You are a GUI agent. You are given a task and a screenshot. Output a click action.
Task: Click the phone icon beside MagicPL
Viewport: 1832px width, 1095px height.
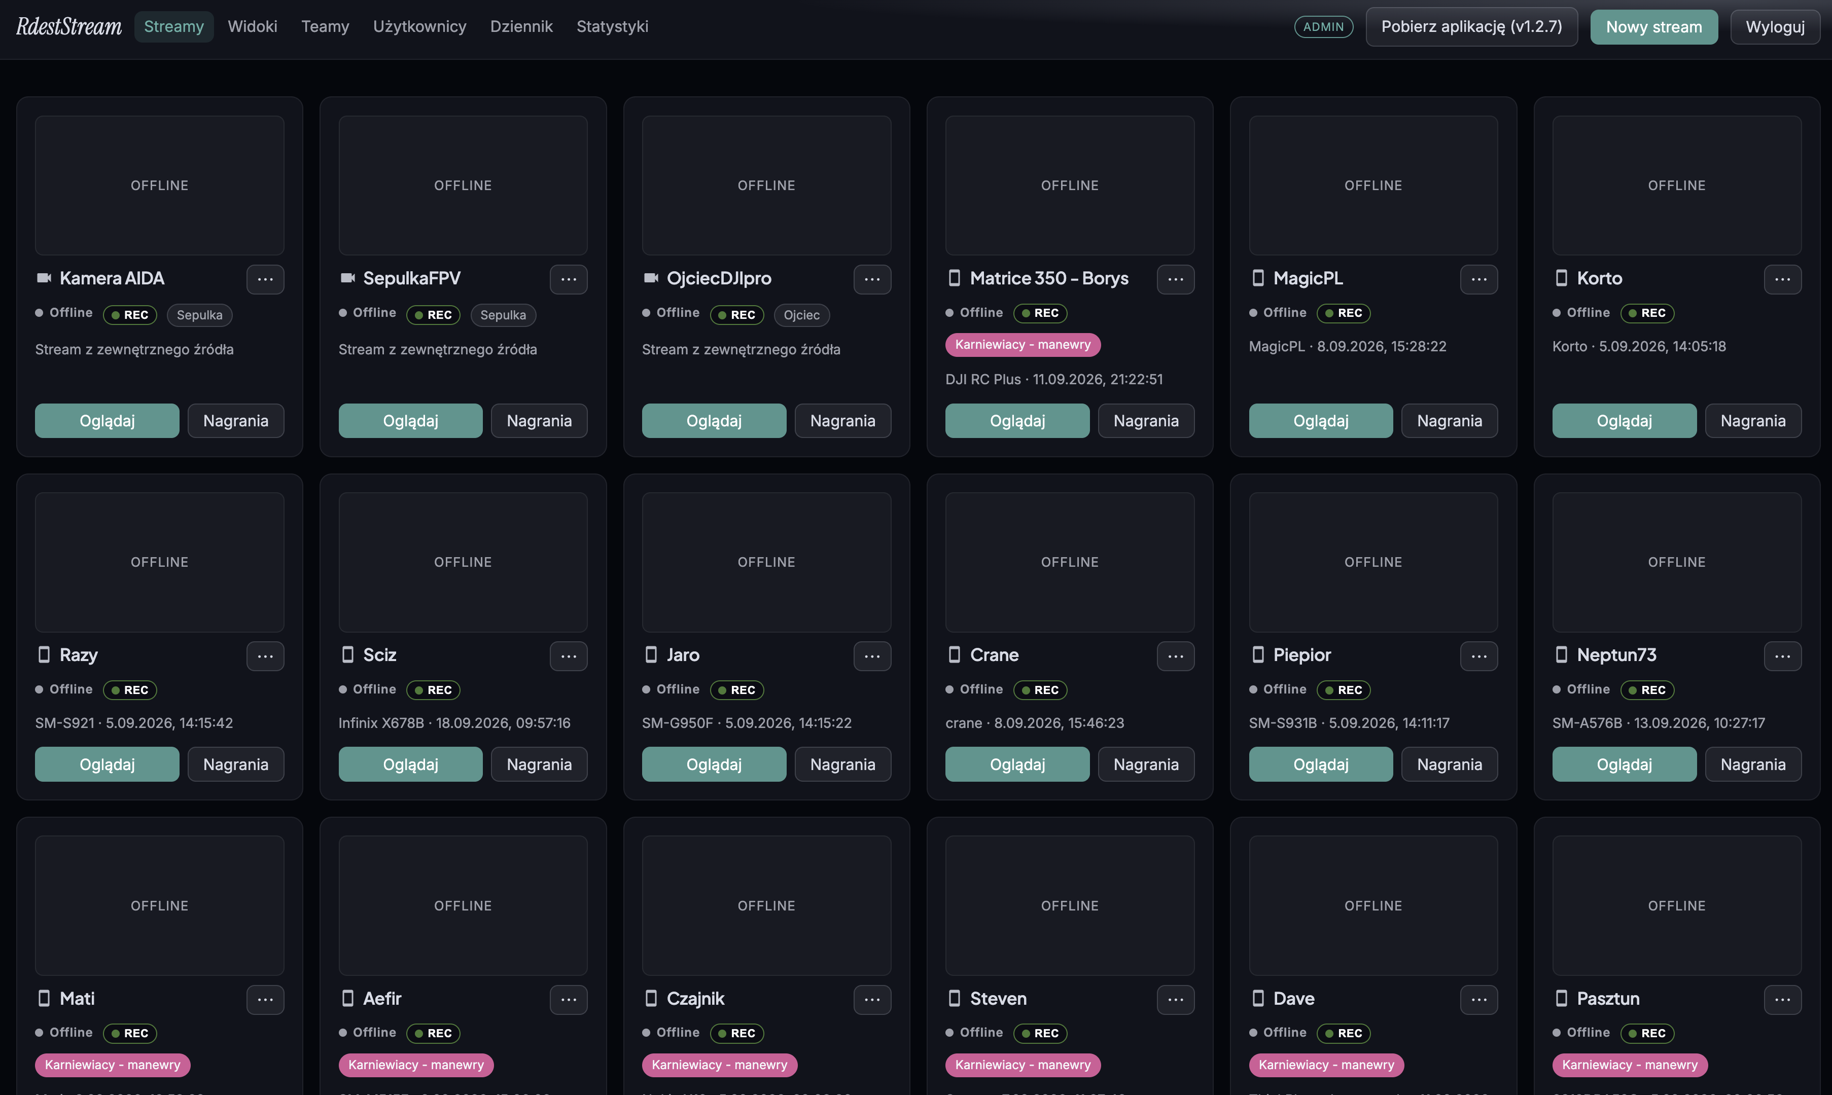click(x=1258, y=278)
